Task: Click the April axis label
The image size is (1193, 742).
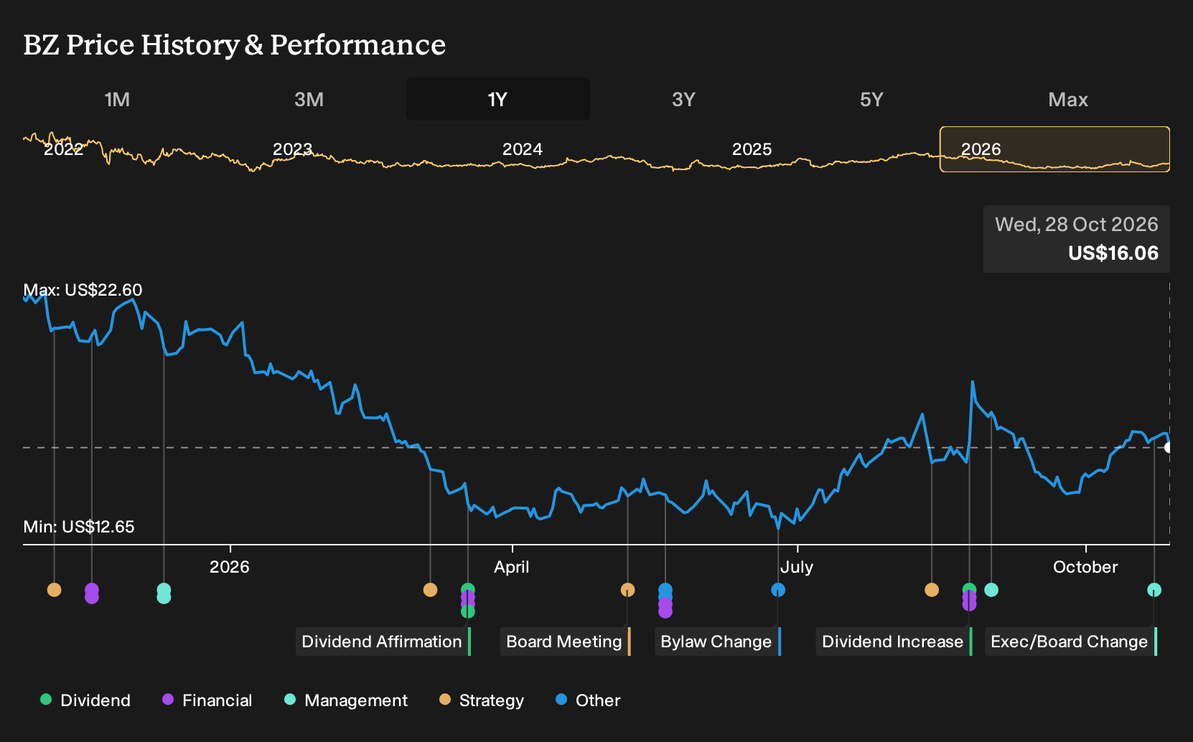Action: (512, 567)
